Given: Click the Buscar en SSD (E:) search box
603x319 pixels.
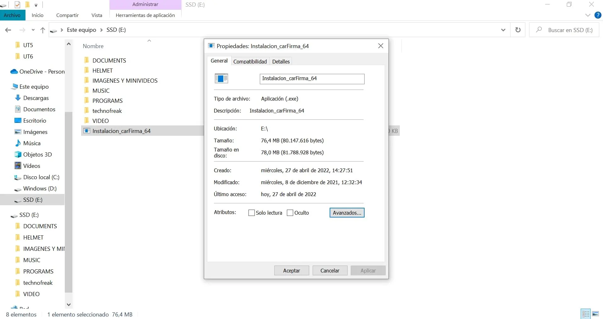Looking at the screenshot, I should [564, 30].
